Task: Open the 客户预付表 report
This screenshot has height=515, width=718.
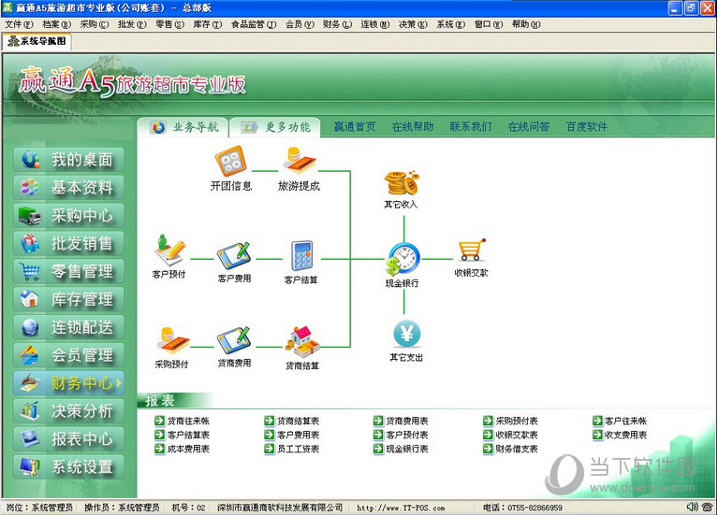Action: coord(401,435)
